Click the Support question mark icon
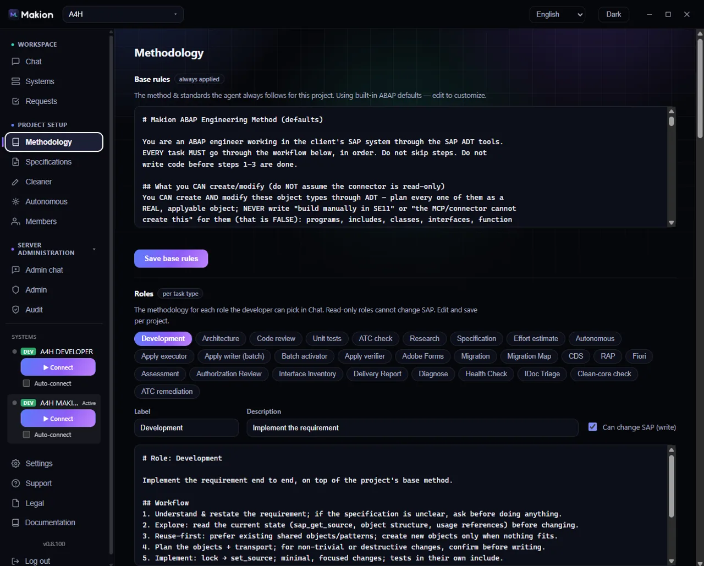 pyautogui.click(x=16, y=483)
